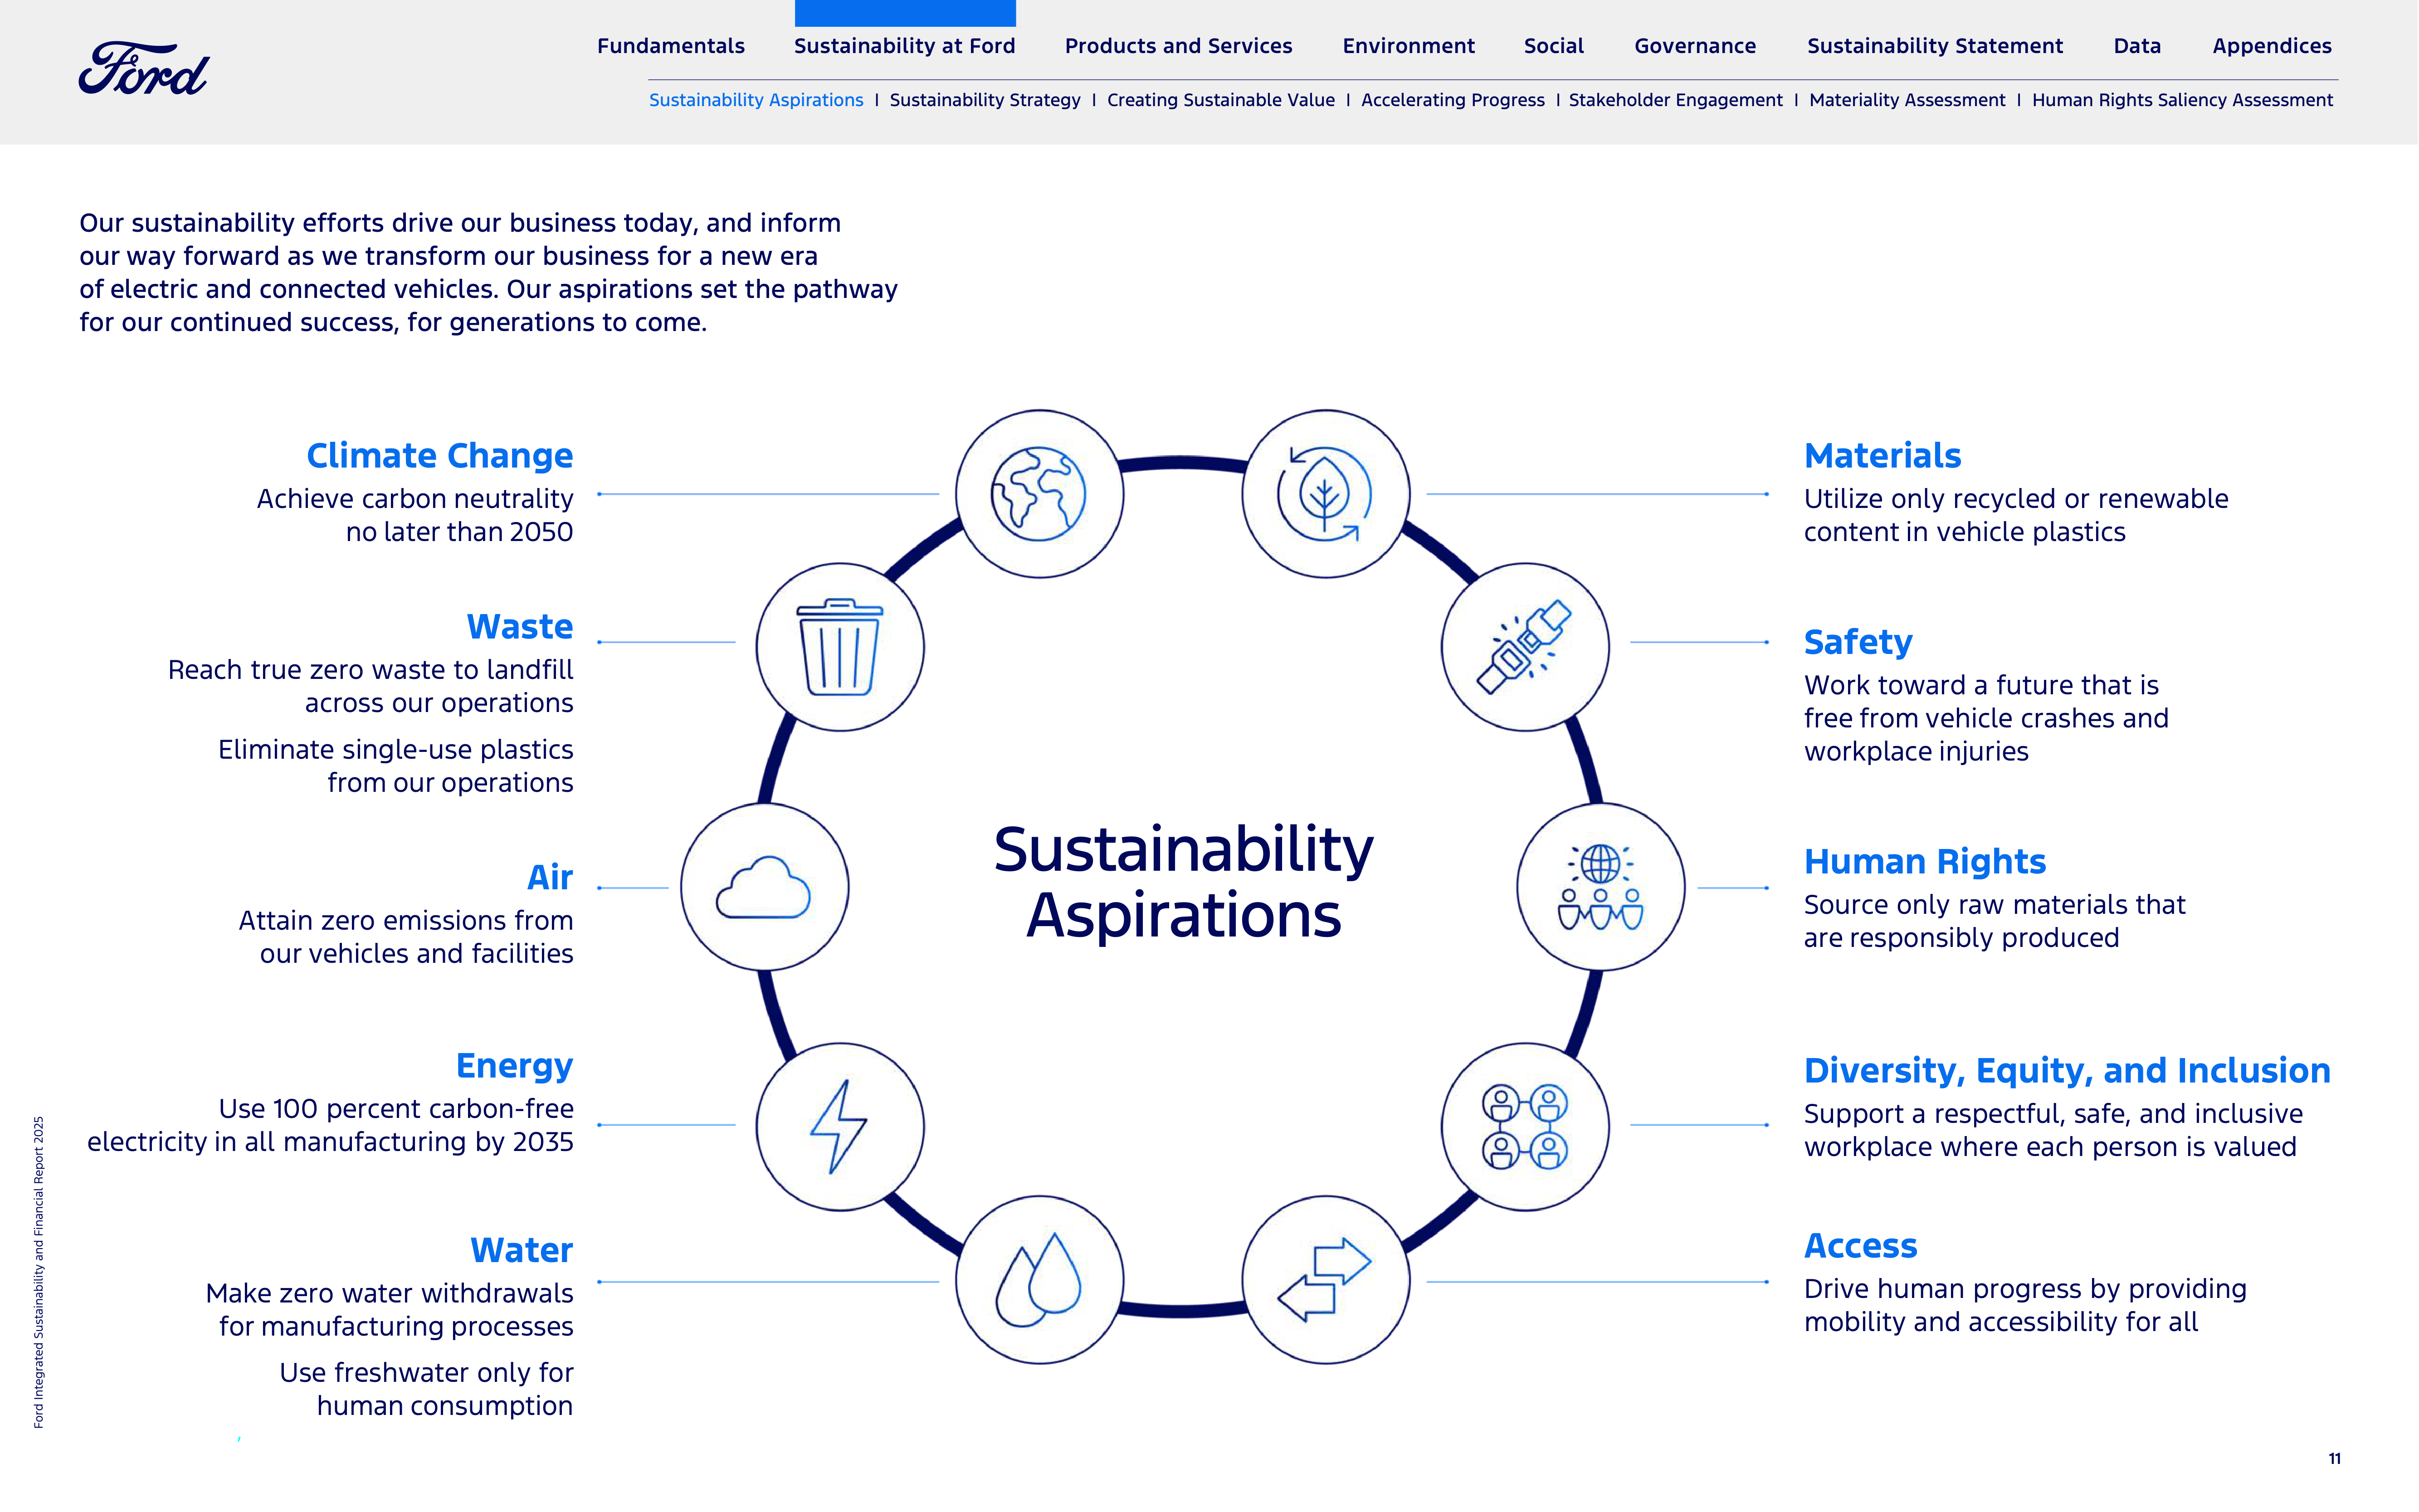The width and height of the screenshot is (2419, 1512).
Task: Click the water droplets icon
Action: click(1039, 1280)
